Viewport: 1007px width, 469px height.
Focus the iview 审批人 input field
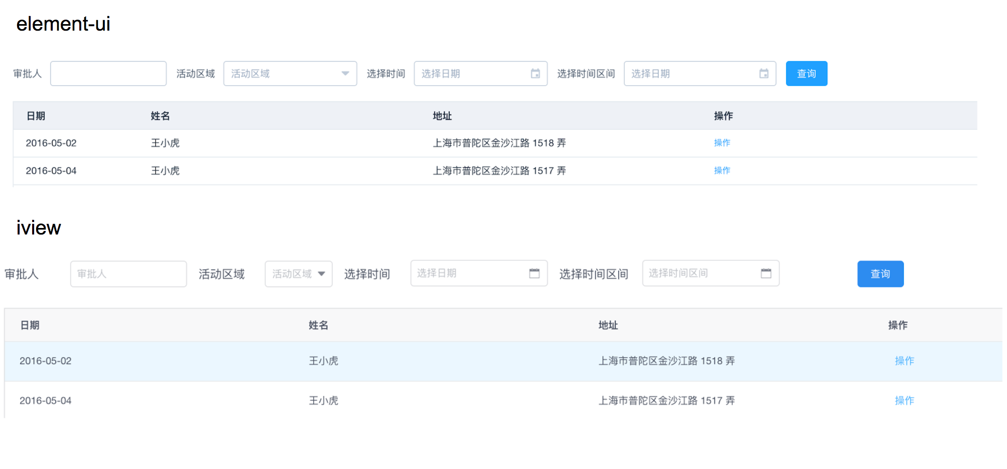click(129, 274)
